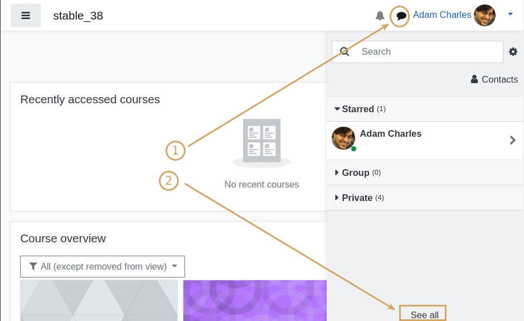Click the user avatar picture in header
524x321 pixels.
pos(484,15)
